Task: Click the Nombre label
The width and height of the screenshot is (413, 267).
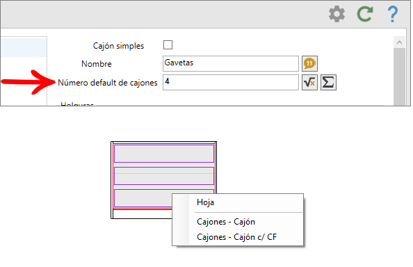Action: tap(97, 64)
